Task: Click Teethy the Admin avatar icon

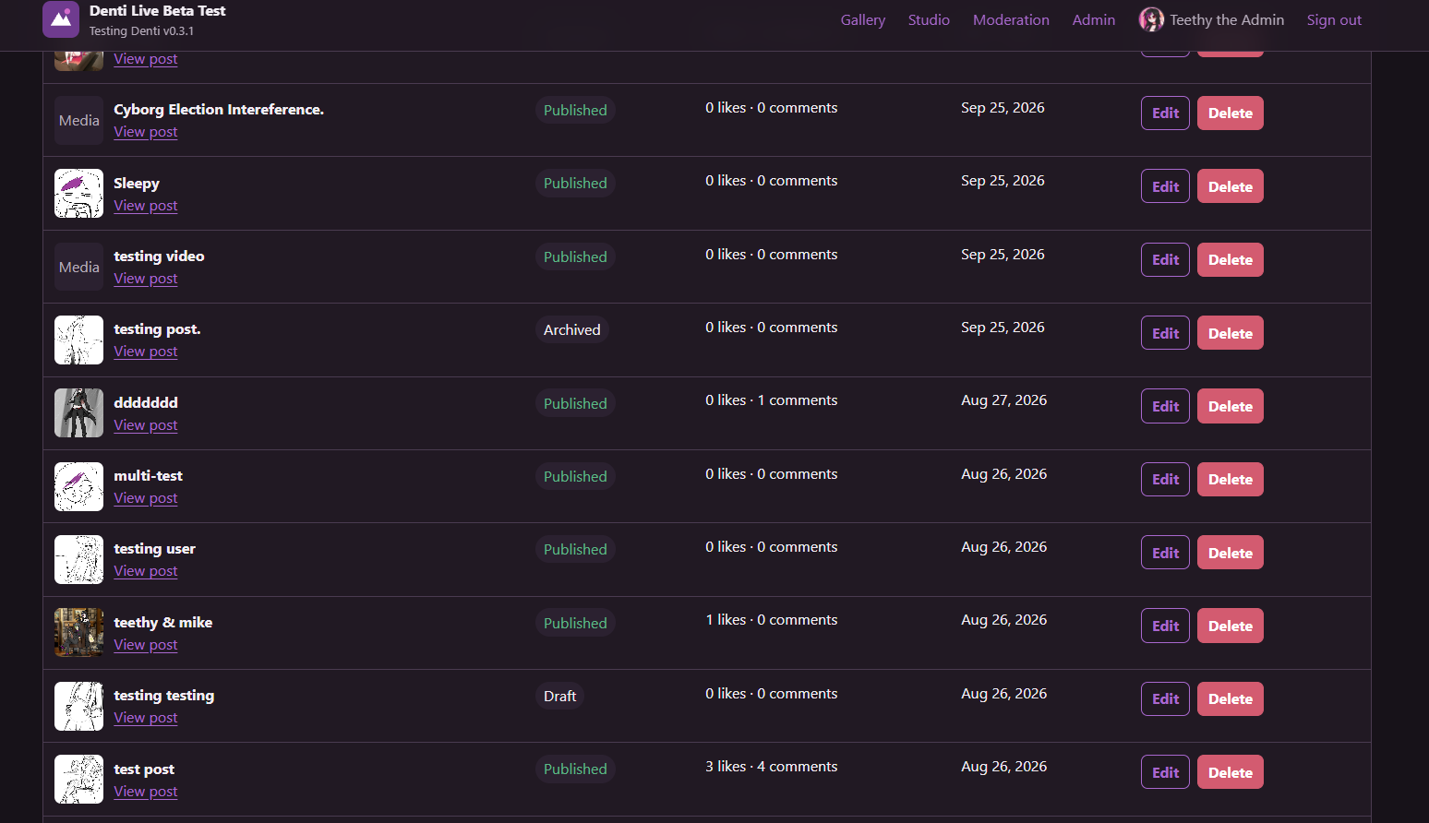Action: pos(1151,19)
